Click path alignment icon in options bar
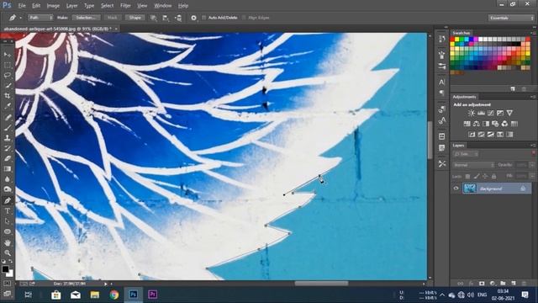 coord(166,18)
